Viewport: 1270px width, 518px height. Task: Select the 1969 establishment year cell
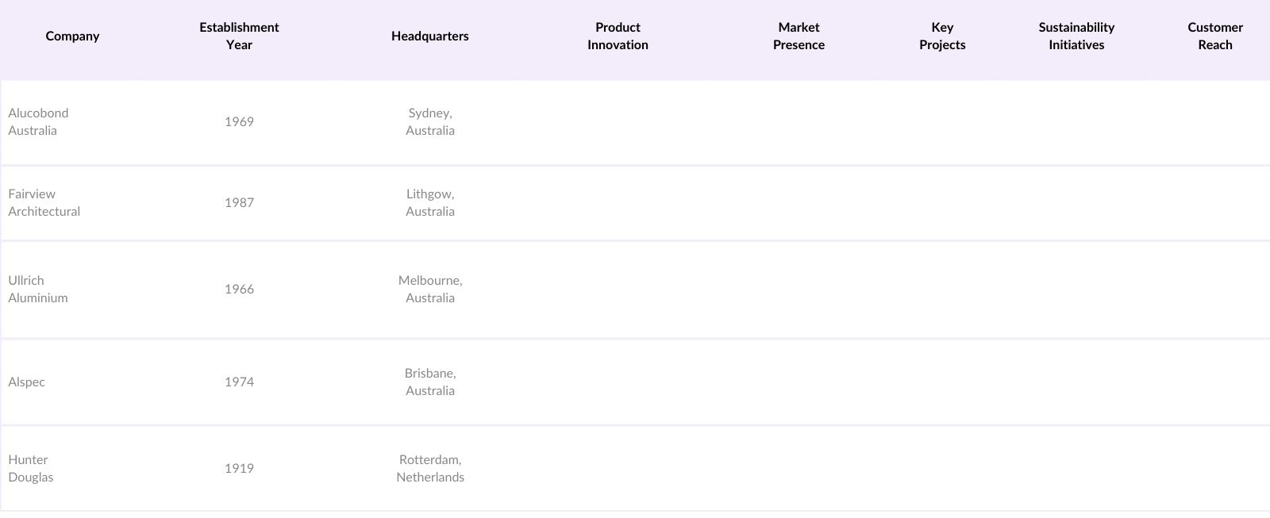click(239, 121)
